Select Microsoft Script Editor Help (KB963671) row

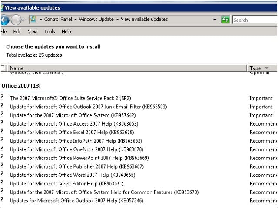66,184
